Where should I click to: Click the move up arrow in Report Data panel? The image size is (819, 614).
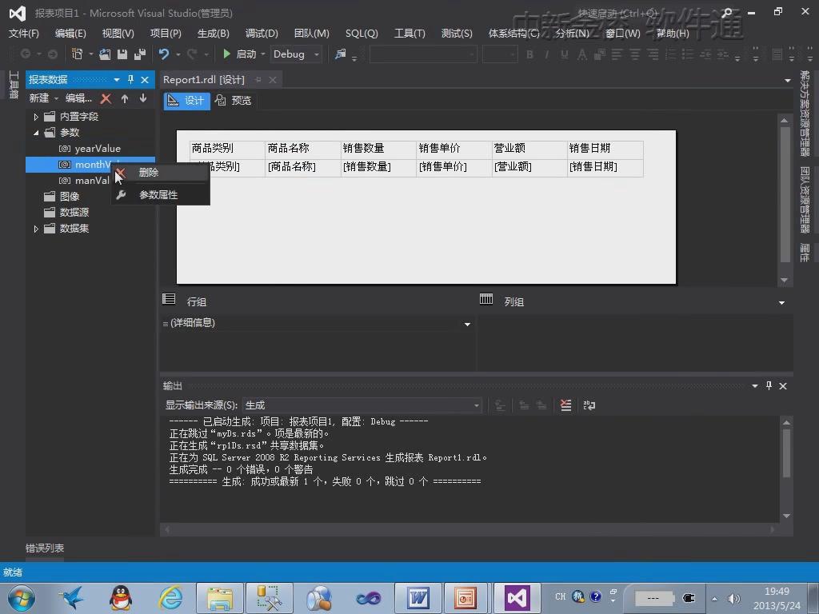click(x=125, y=98)
